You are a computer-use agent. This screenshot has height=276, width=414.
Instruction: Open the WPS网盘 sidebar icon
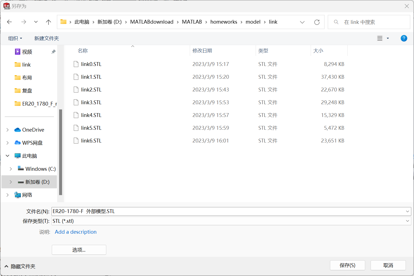pyautogui.click(x=17, y=142)
